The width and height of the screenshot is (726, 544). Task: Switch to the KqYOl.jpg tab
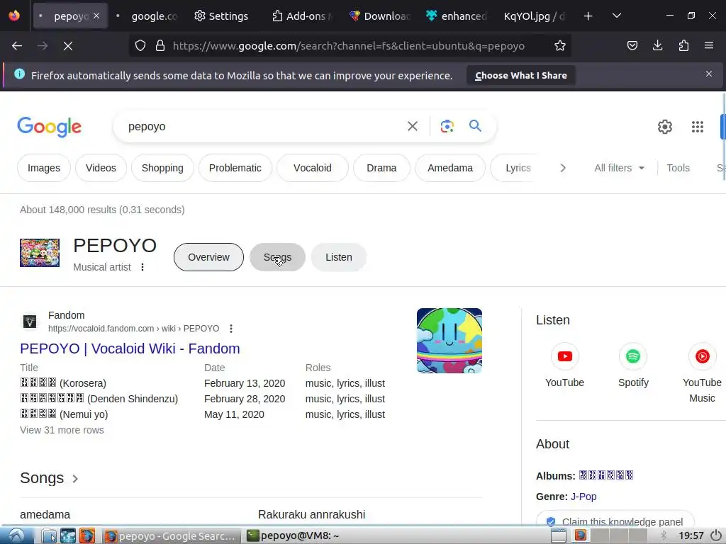[535, 16]
